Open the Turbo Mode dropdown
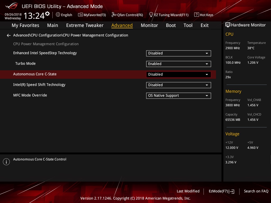 [x=179, y=64]
